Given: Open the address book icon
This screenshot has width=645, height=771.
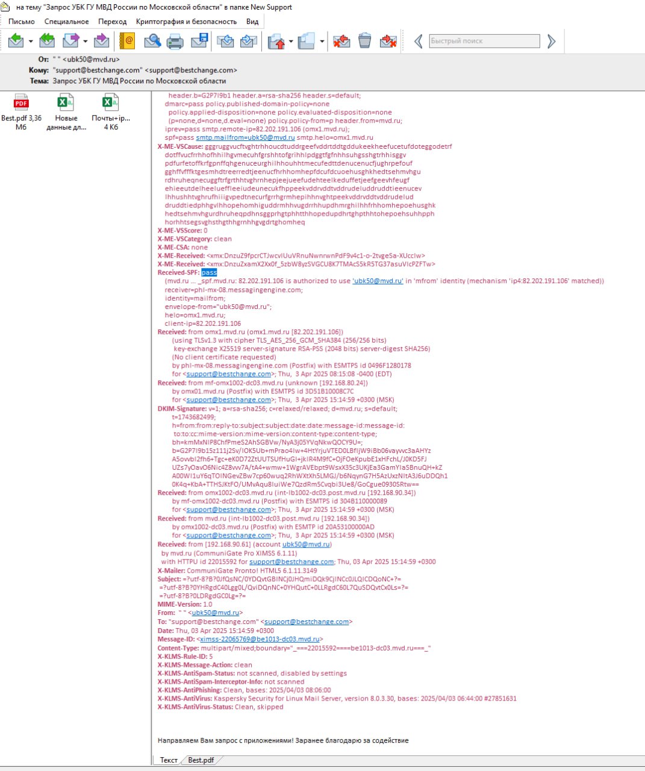Looking at the screenshot, I should click(127, 41).
